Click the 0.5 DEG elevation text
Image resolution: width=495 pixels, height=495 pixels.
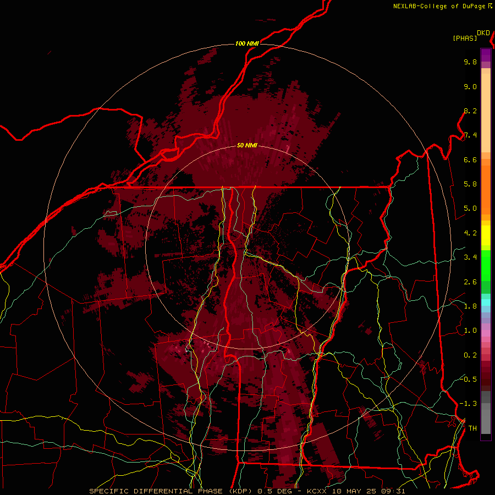274,491
